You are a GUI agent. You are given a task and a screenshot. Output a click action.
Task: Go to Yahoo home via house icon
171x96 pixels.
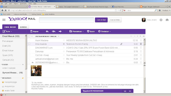[167, 20]
